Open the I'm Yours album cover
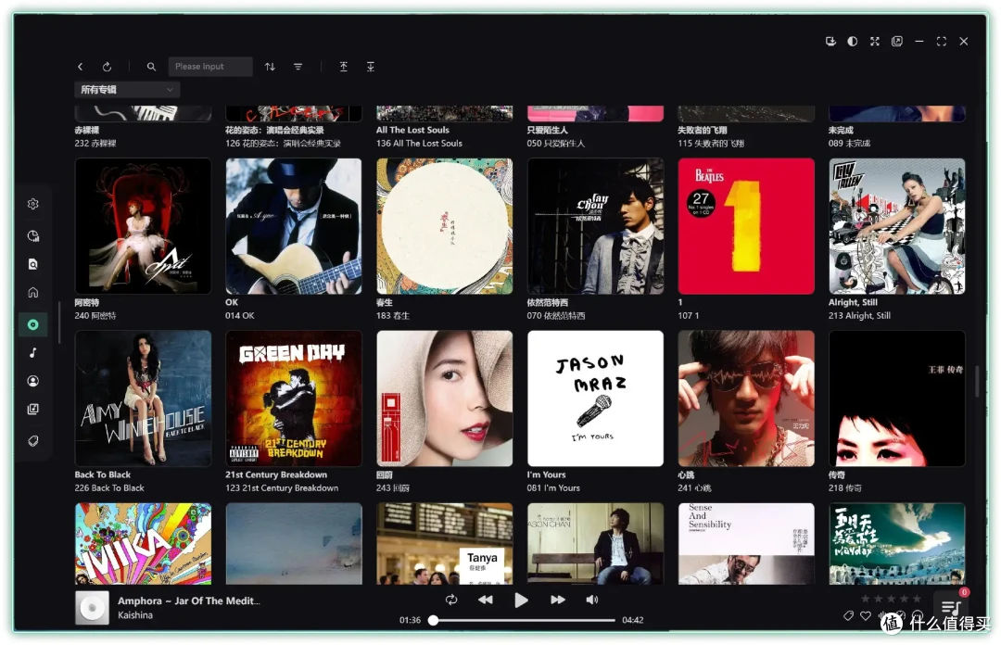This screenshot has height=645, width=1001. tap(595, 398)
